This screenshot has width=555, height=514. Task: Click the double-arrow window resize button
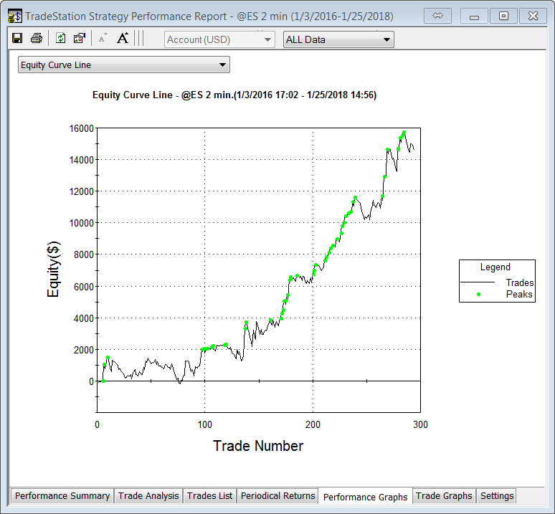(x=439, y=15)
